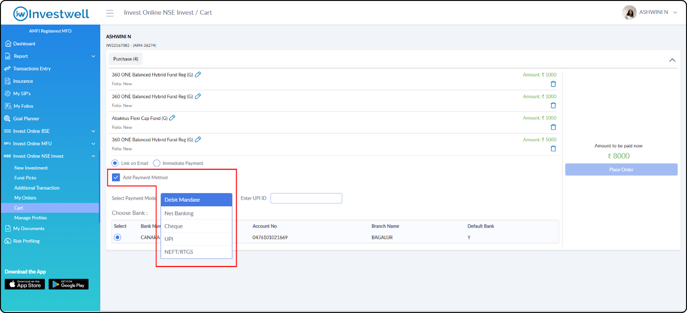Open Manage Profiles in sidebar
This screenshot has height=313, width=687.
(x=30, y=218)
